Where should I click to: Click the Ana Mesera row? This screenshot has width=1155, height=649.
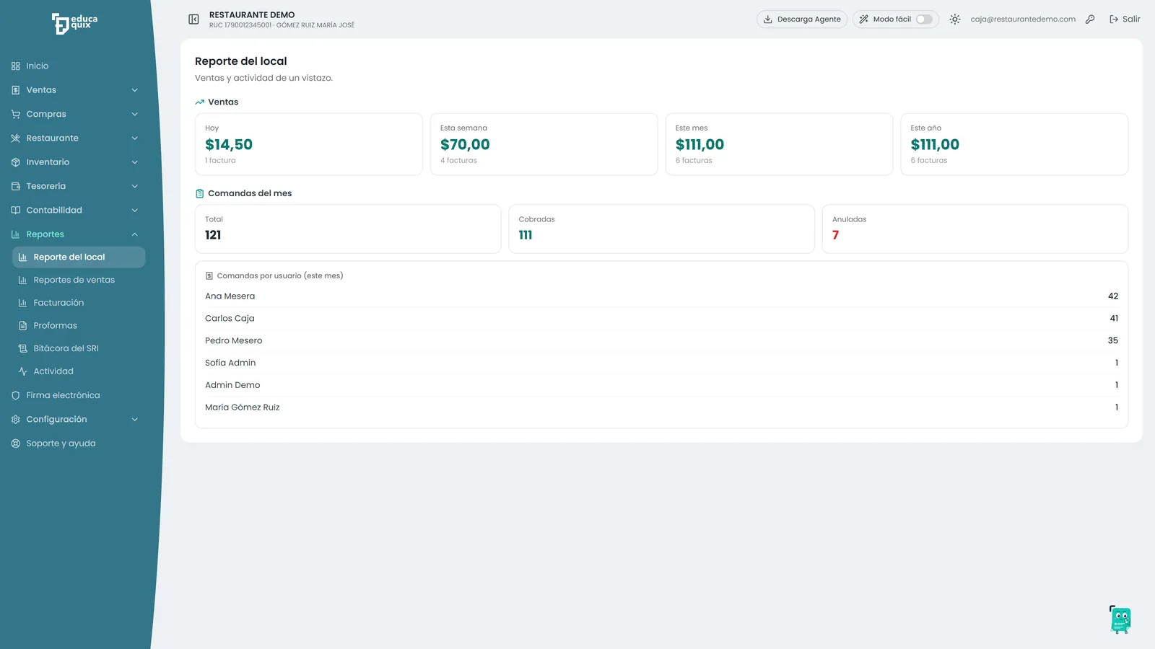(x=661, y=296)
